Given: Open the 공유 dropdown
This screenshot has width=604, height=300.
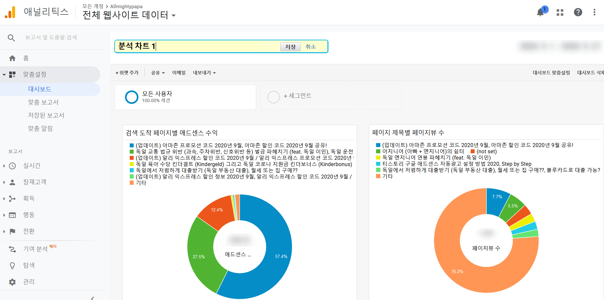Looking at the screenshot, I should [158, 73].
